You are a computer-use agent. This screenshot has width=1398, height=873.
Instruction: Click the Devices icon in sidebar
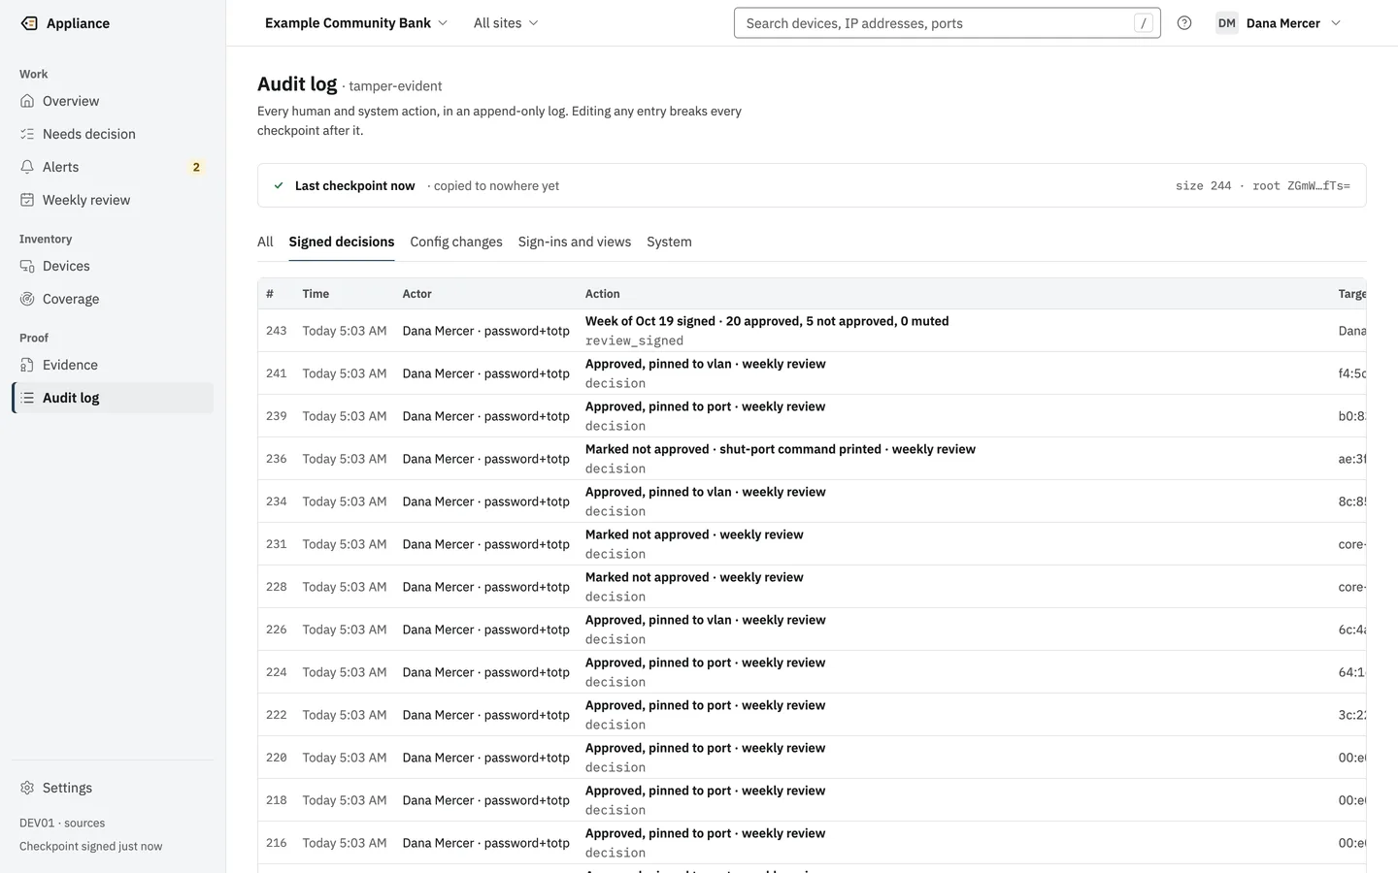[27, 266]
